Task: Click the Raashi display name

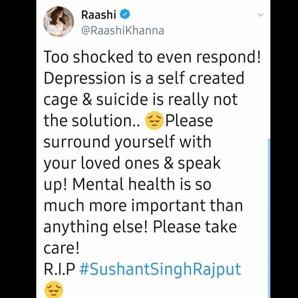Action: coord(99,15)
